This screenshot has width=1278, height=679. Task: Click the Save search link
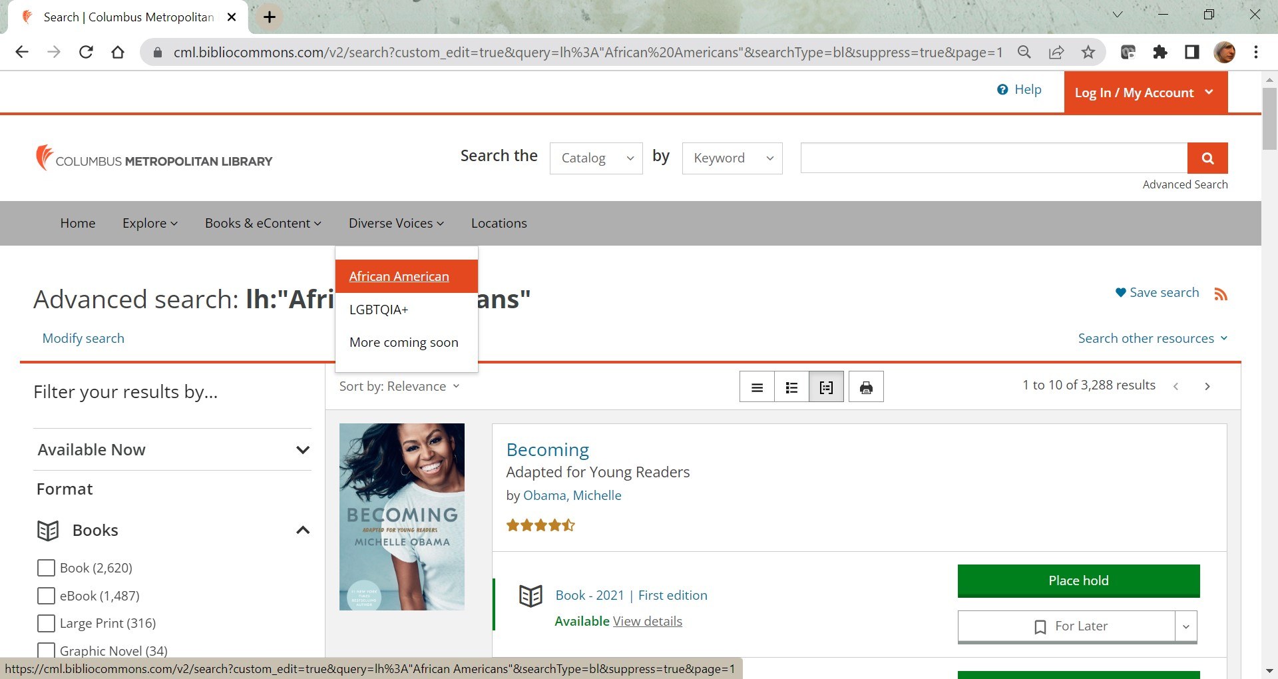1157,292
